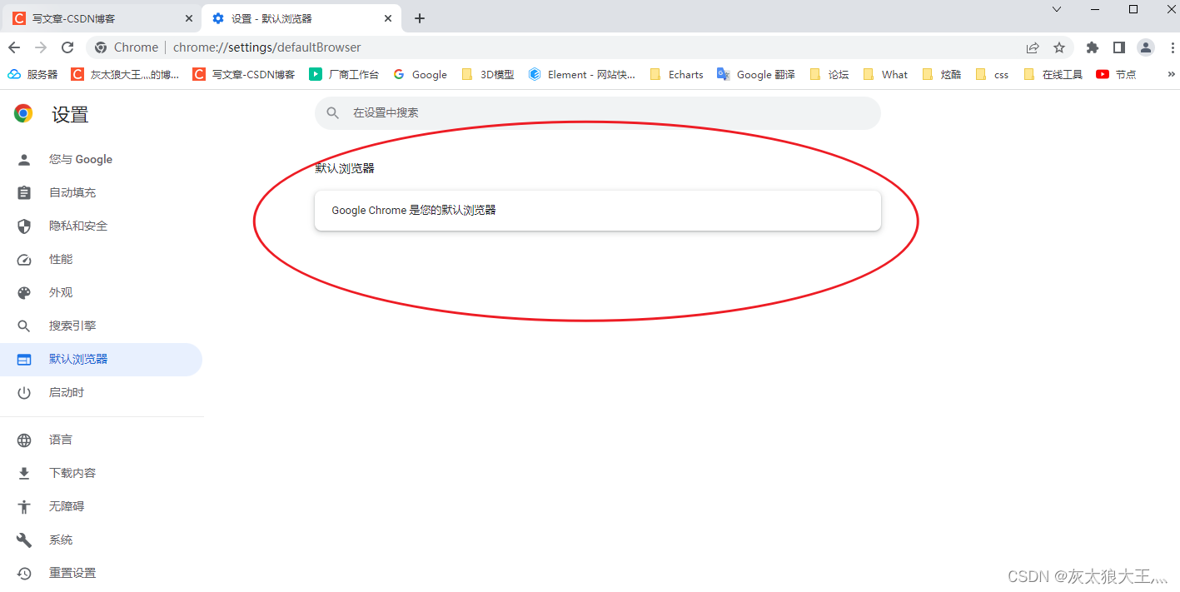Open 无障碍 settings section

coord(101,506)
